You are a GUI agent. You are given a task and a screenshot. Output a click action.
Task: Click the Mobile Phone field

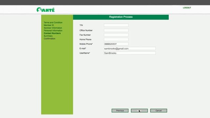pos(116,44)
